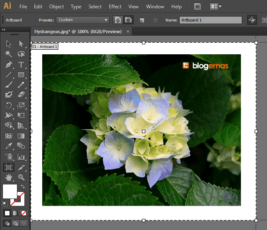Open the Window menu
Image resolution: width=267 pixels, height=230 pixels.
point(155,7)
